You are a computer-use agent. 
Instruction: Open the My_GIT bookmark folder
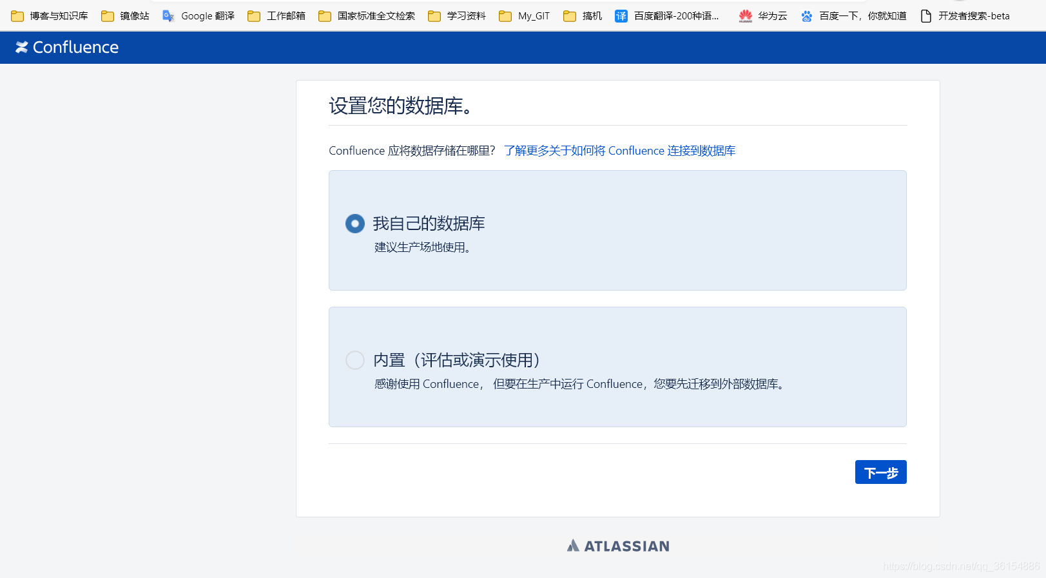click(x=525, y=15)
